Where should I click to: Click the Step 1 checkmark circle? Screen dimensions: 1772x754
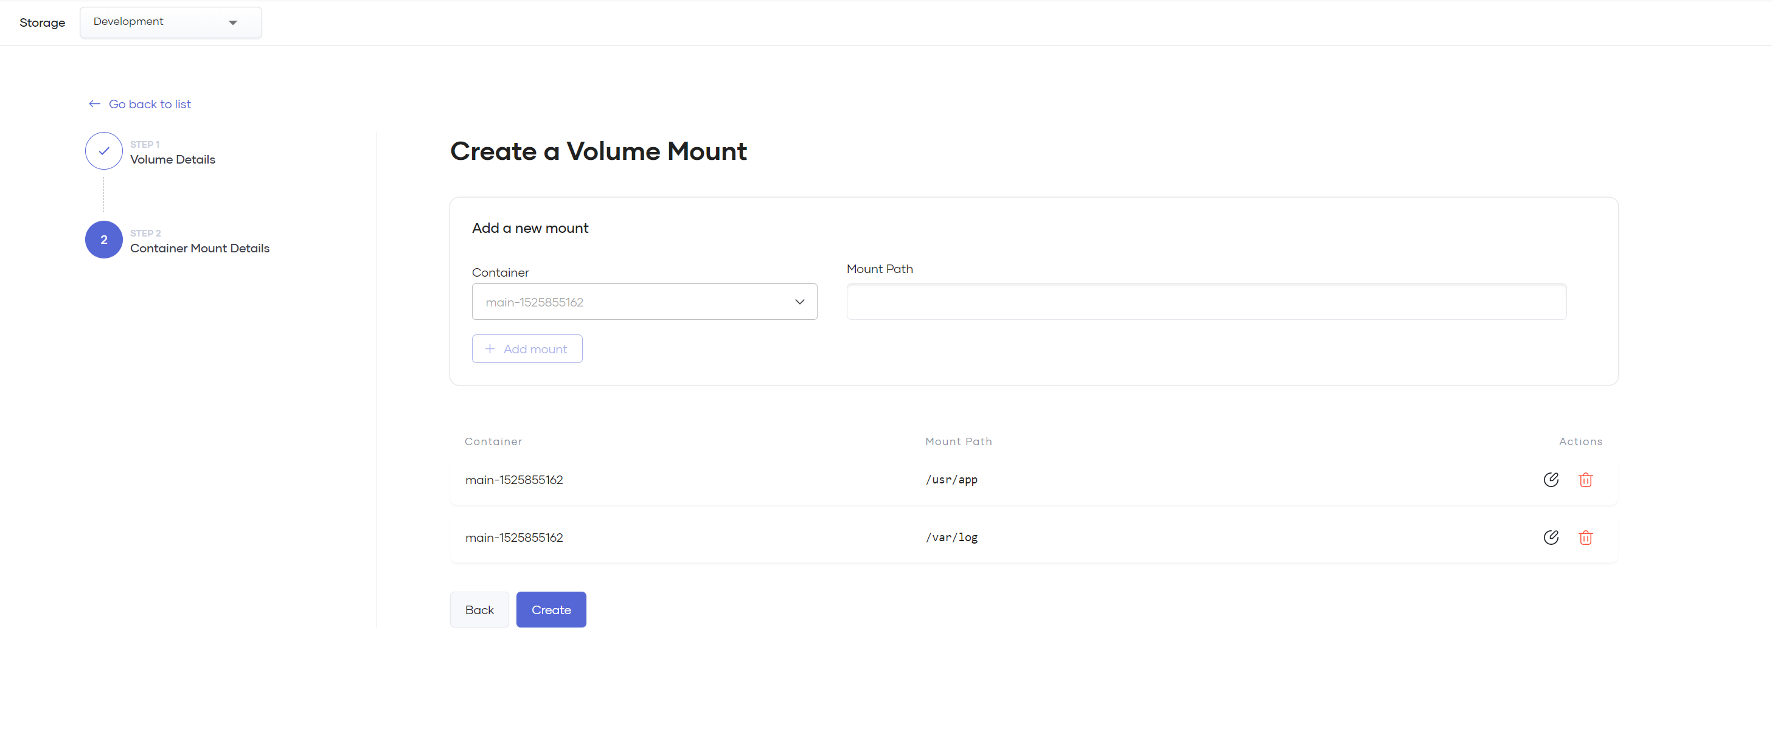click(104, 151)
